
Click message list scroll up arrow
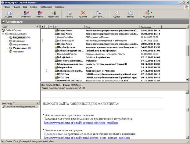click(187, 27)
